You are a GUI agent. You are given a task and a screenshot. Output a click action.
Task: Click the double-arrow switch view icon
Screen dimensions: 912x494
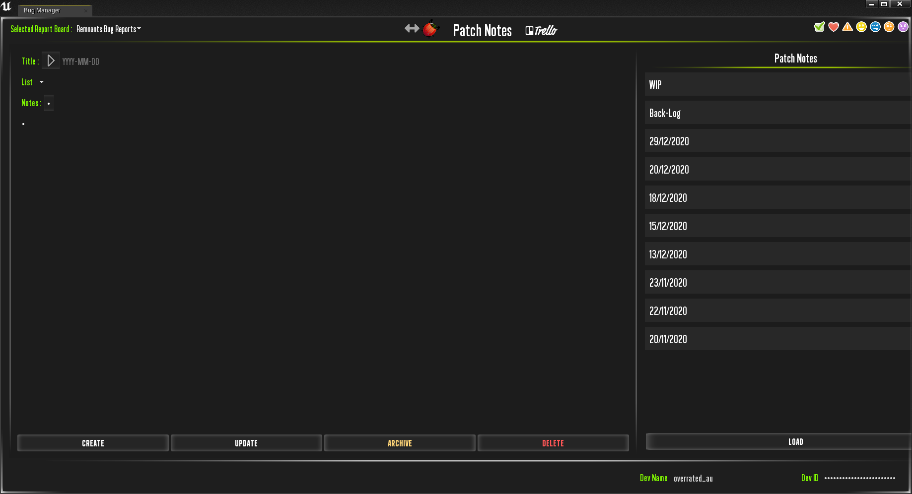pos(412,29)
